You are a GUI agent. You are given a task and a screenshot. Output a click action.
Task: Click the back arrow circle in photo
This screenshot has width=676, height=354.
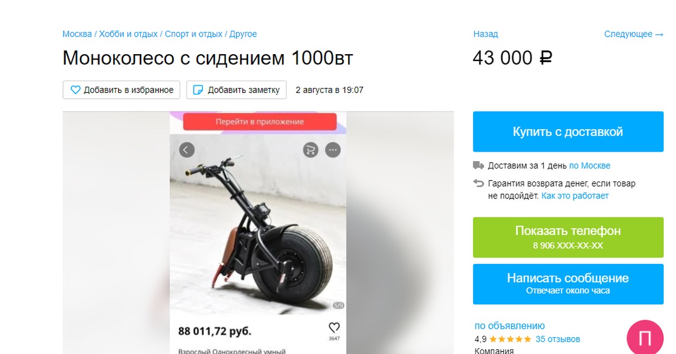[187, 149]
